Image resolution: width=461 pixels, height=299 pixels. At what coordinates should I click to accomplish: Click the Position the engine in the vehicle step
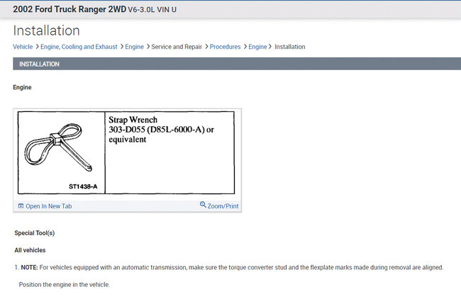pos(65,285)
